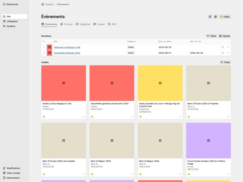
Task: Click the external link icon near Public
Action: pyautogui.click(x=210, y=17)
